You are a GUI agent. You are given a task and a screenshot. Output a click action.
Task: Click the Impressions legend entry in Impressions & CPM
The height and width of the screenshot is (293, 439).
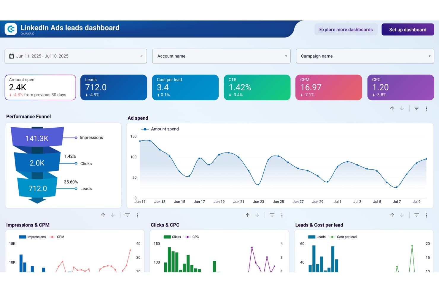coord(32,237)
